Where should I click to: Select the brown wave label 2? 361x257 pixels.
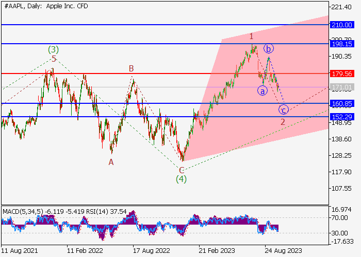pos(283,122)
